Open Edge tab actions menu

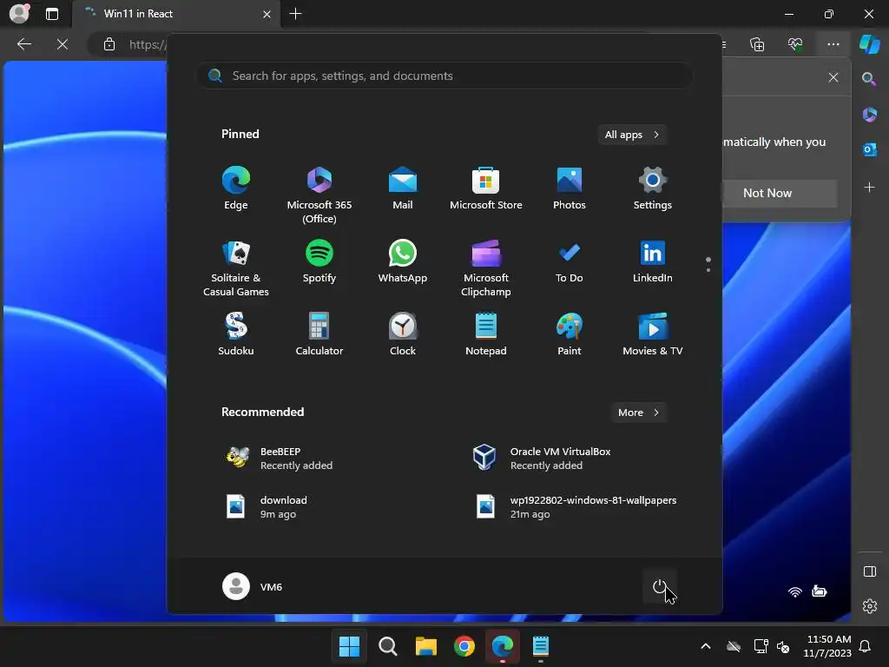tap(51, 14)
